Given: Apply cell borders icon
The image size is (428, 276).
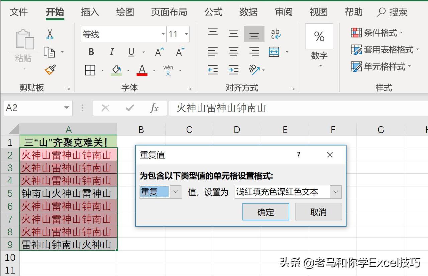Looking at the screenshot, I should [x=90, y=70].
